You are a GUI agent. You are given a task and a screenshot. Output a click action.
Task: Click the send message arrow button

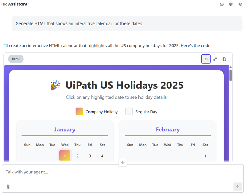[x=238, y=186]
